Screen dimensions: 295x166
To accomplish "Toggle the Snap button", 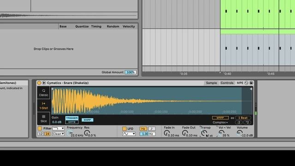I will coord(87,120).
